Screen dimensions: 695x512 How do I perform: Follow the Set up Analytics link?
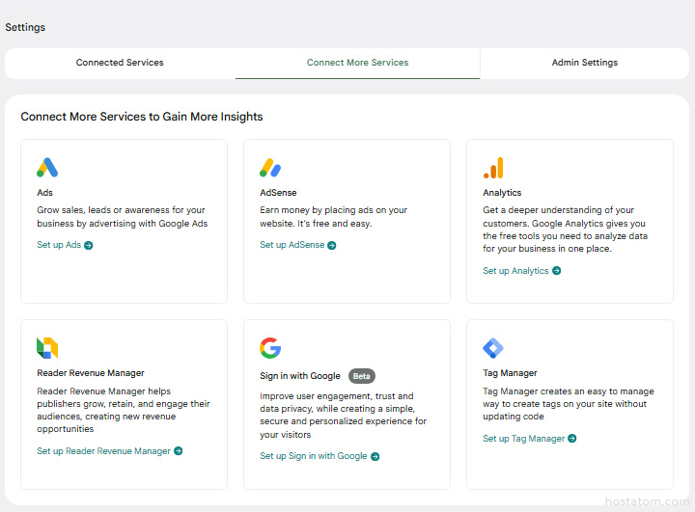point(521,271)
